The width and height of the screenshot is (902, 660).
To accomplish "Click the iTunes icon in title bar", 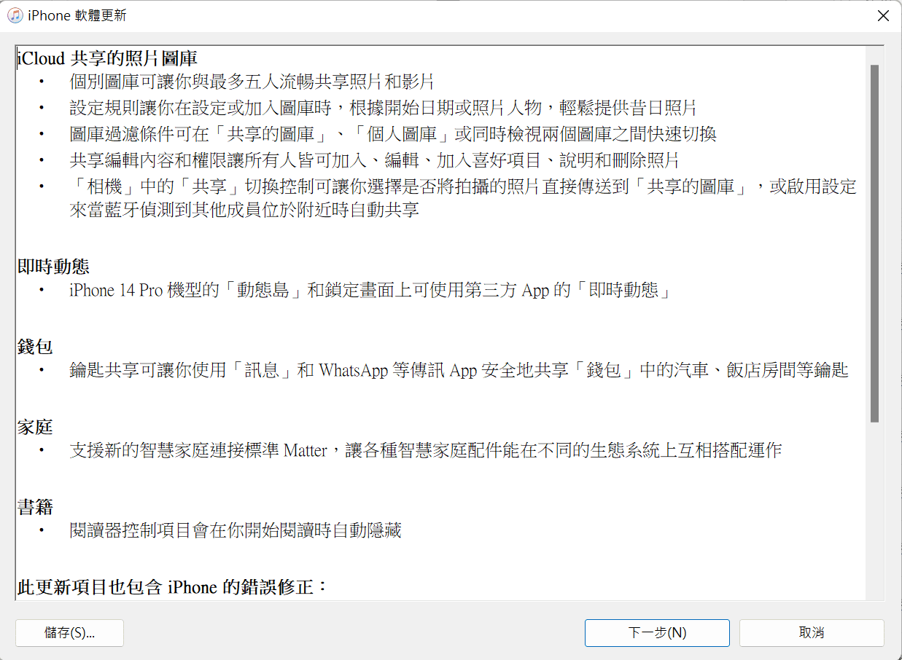I will (15, 16).
